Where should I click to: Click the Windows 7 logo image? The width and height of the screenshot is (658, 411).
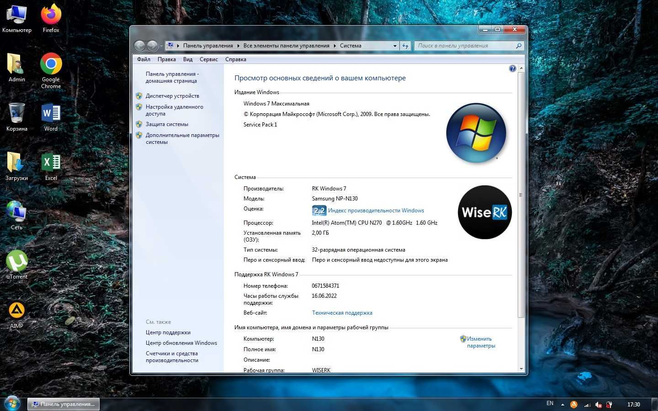click(x=476, y=133)
